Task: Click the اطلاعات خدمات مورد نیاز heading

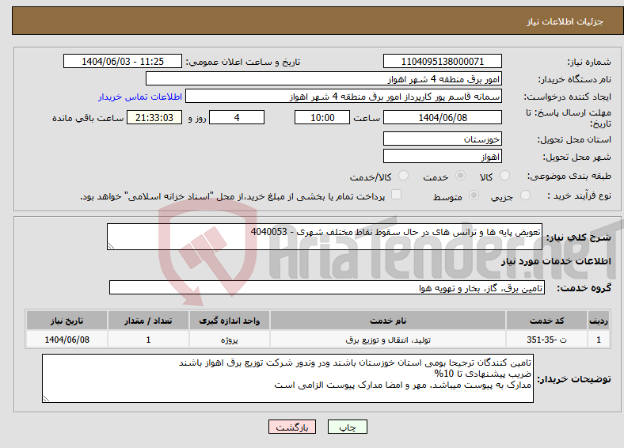Action: point(556,261)
